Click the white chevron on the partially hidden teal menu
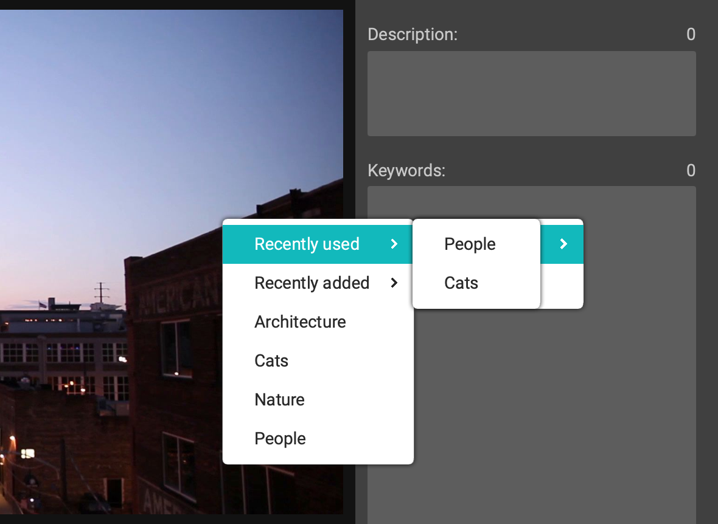Screen dimensions: 718x524 point(563,244)
